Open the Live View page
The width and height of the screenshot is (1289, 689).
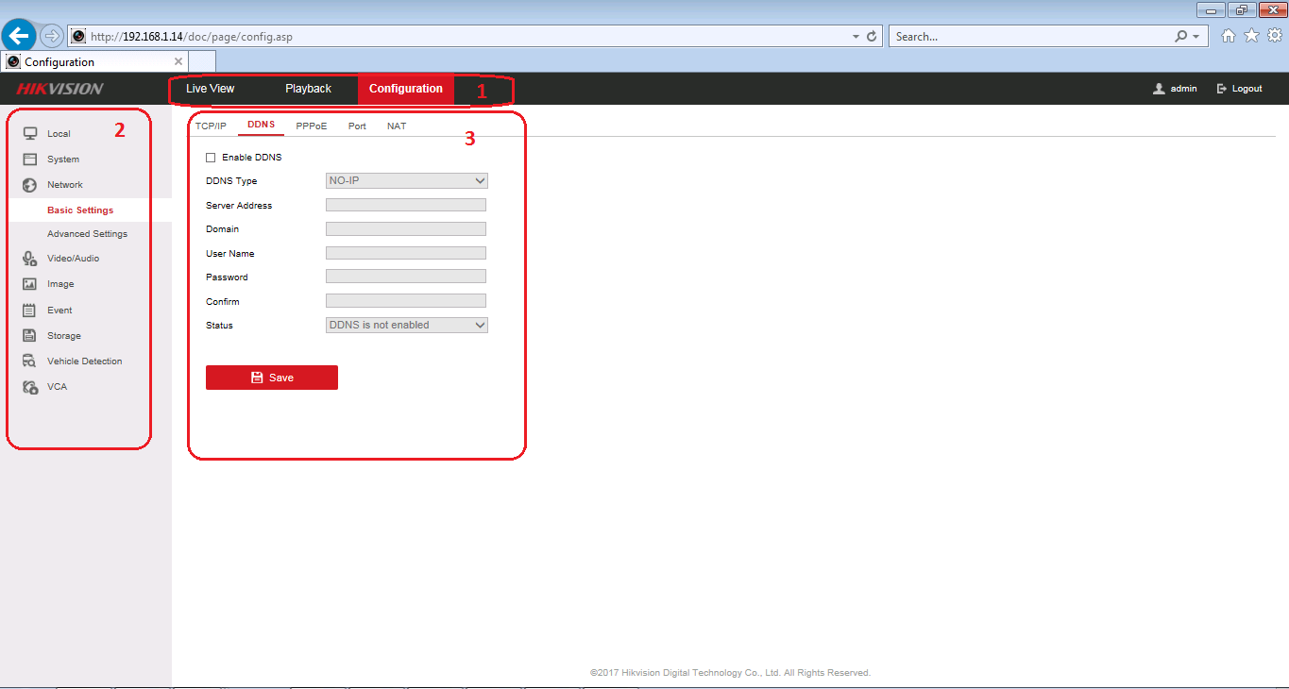(x=210, y=89)
